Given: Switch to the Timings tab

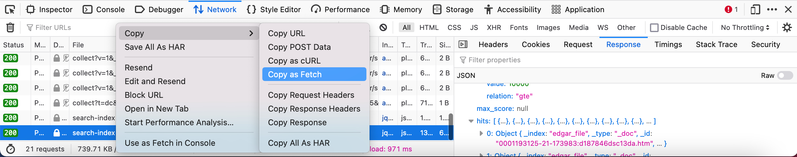Looking at the screenshot, I should [668, 45].
